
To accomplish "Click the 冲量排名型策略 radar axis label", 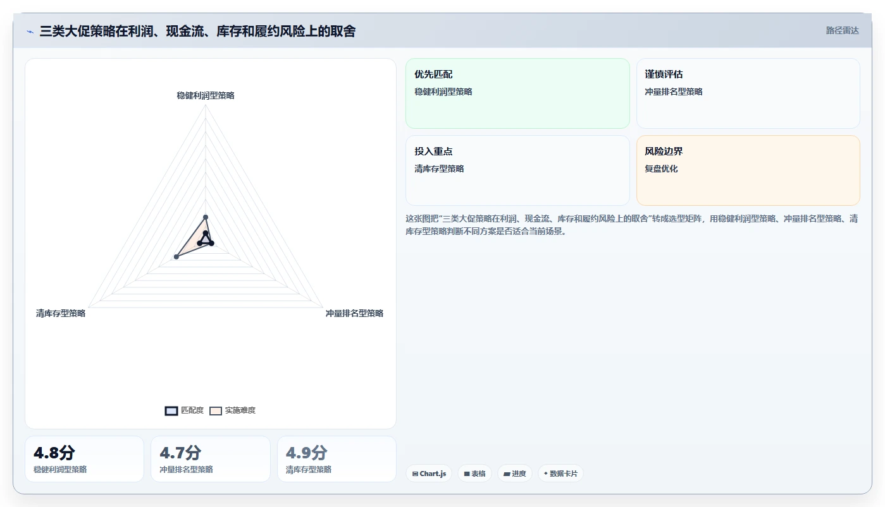I will pyautogui.click(x=354, y=313).
